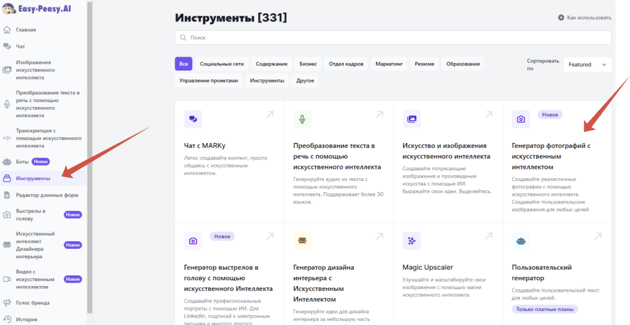The image size is (630, 325).
Task: Click Новое badge on Генератор фотографий card
Action: [550, 115]
